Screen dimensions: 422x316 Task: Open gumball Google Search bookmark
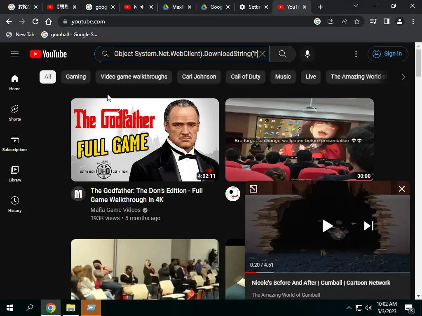pyautogui.click(x=69, y=35)
